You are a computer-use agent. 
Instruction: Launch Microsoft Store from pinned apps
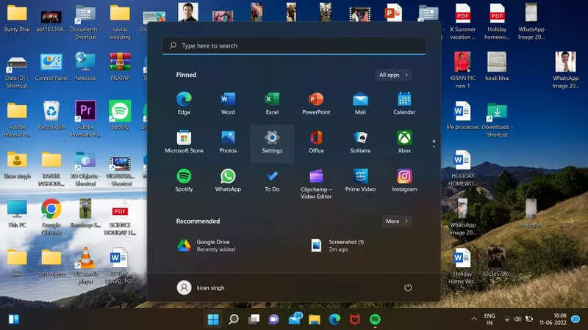pyautogui.click(x=184, y=142)
